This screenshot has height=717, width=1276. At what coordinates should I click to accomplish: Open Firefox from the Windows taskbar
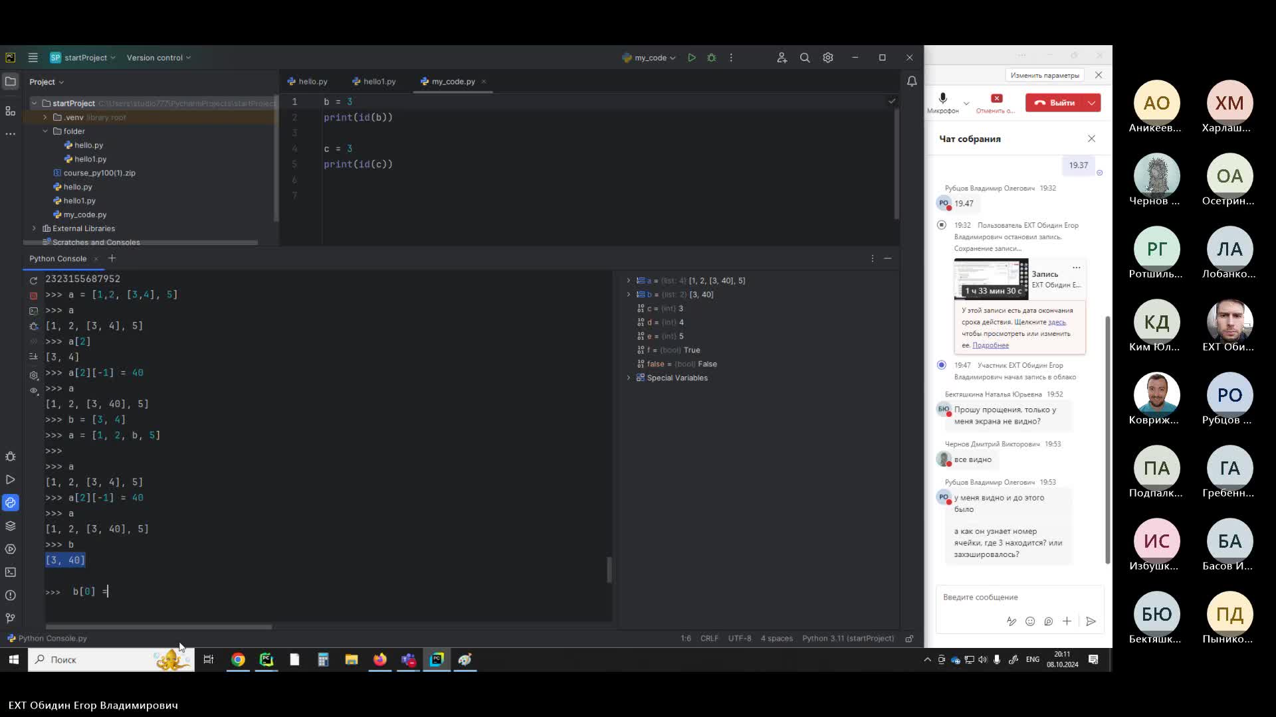379,659
